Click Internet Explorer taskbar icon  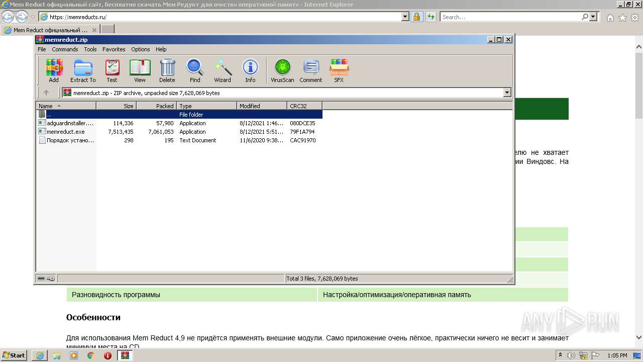pyautogui.click(x=40, y=355)
